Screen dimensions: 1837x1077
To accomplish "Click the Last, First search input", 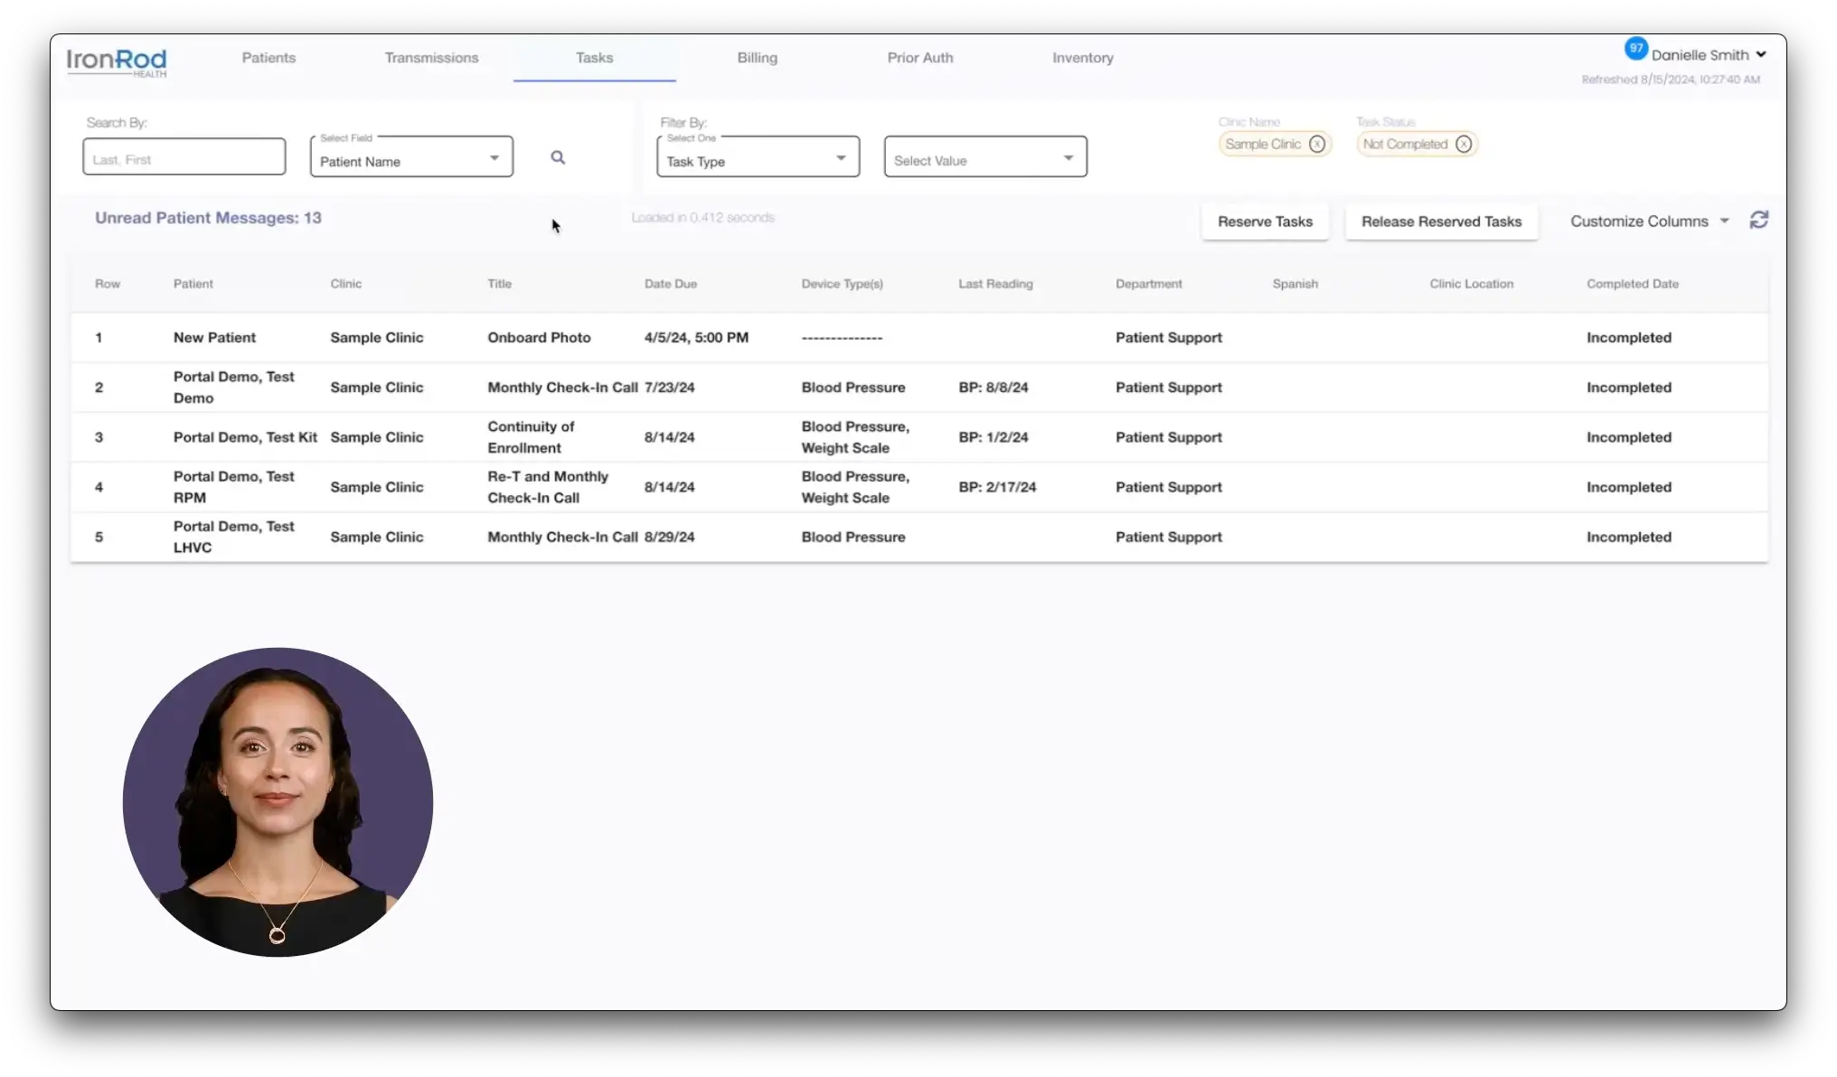I will [x=184, y=157].
